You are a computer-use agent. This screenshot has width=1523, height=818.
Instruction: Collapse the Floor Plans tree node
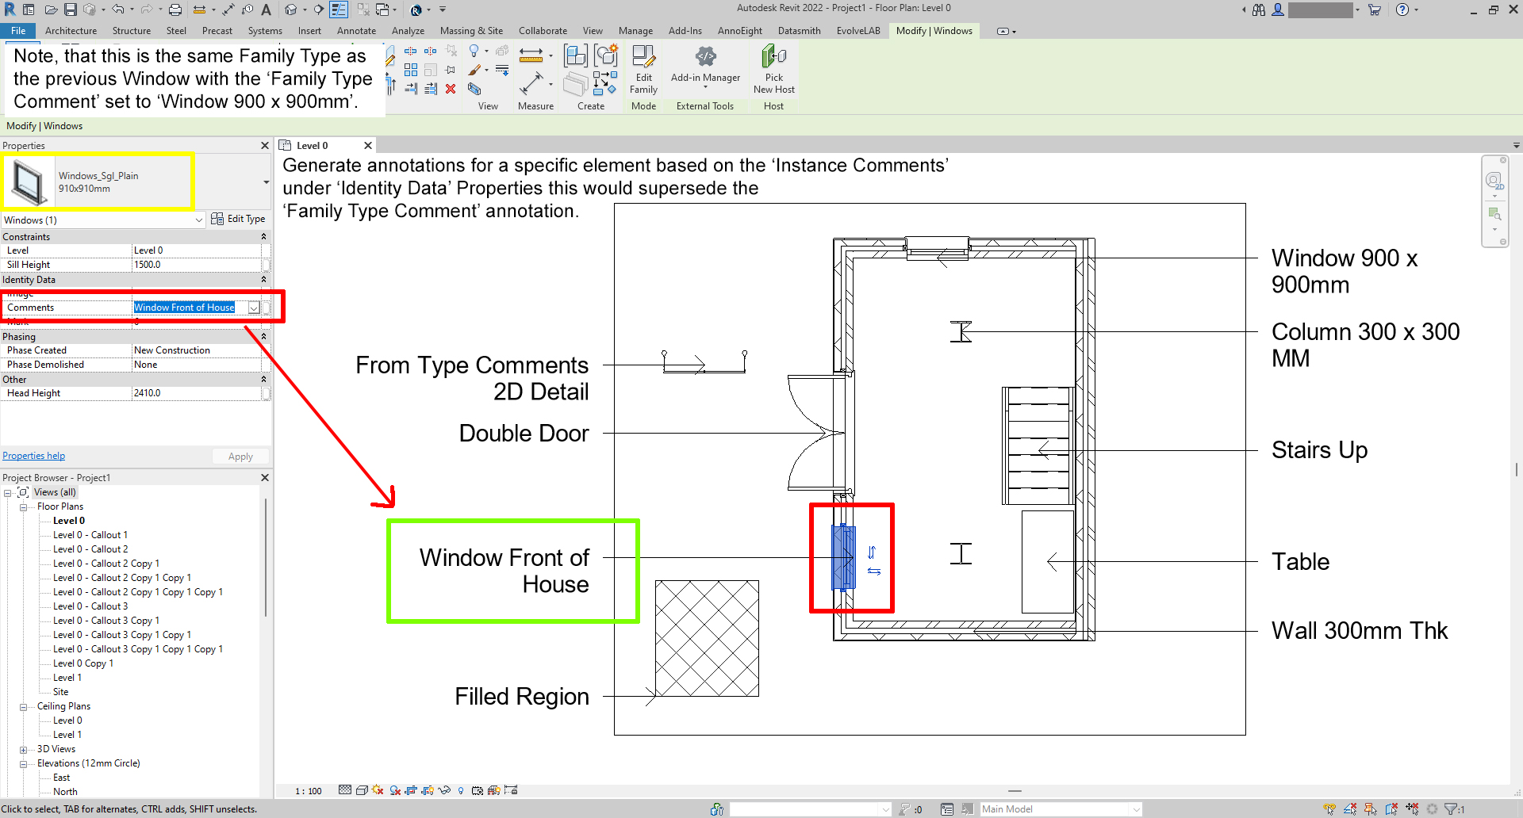coord(24,507)
